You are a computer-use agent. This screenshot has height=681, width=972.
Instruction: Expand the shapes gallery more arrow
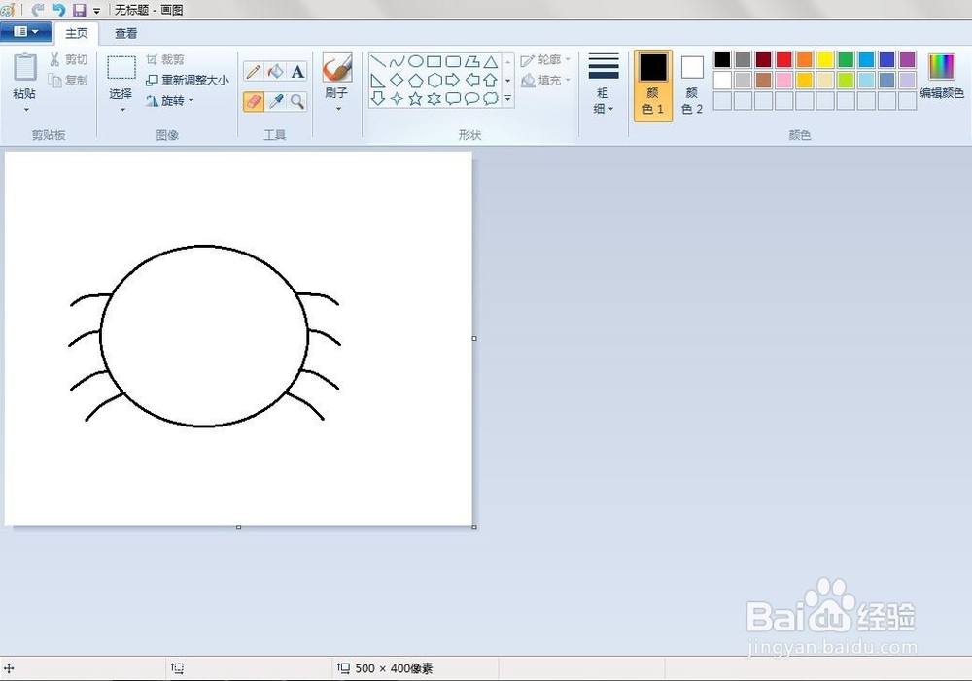pyautogui.click(x=507, y=98)
